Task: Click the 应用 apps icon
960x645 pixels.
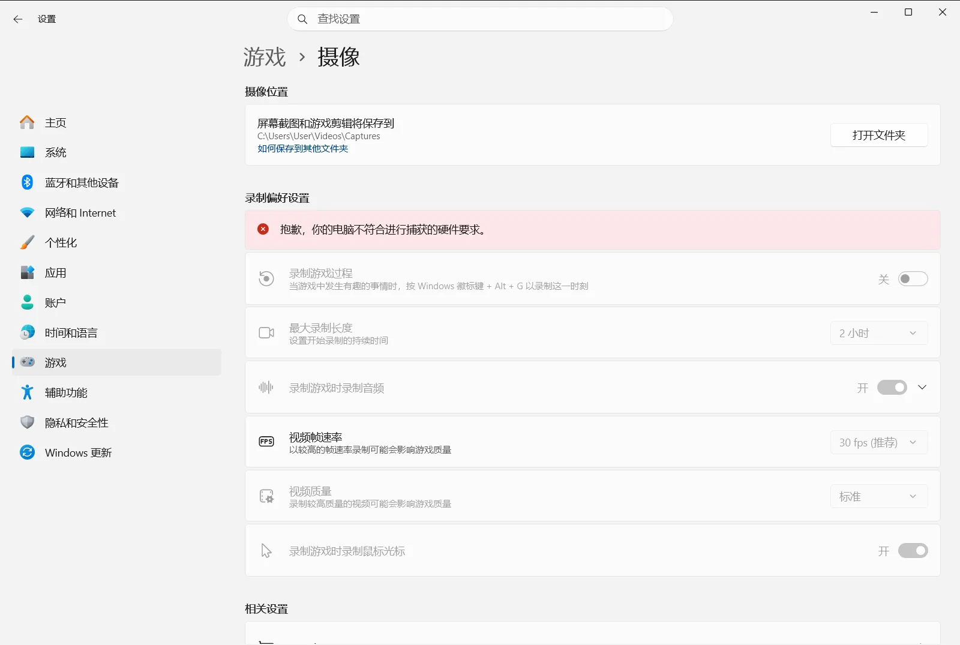Action: pos(27,272)
